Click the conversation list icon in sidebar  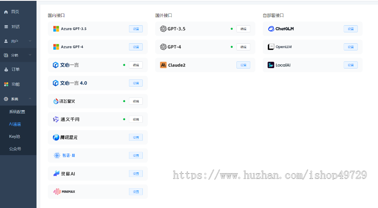point(6,27)
